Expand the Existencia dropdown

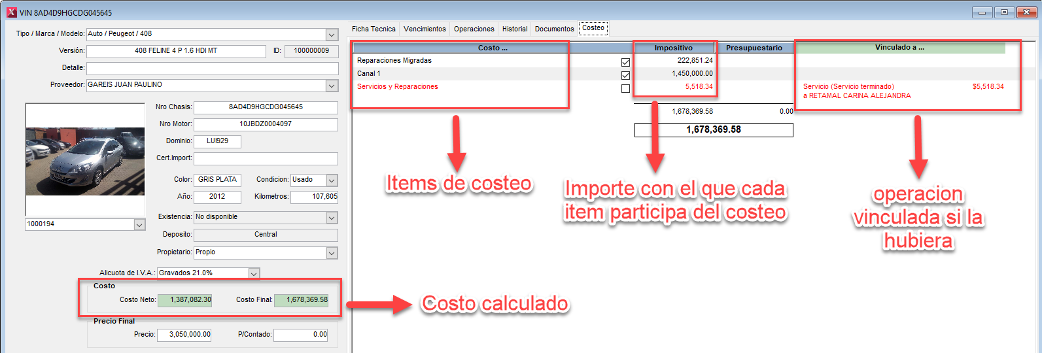point(332,218)
